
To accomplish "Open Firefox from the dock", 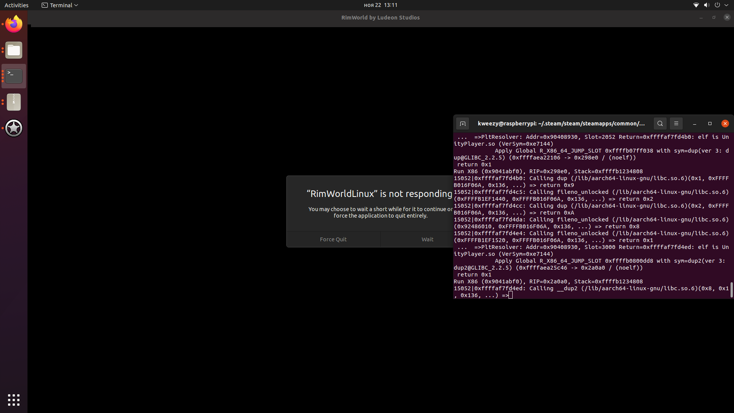I will coord(14,24).
